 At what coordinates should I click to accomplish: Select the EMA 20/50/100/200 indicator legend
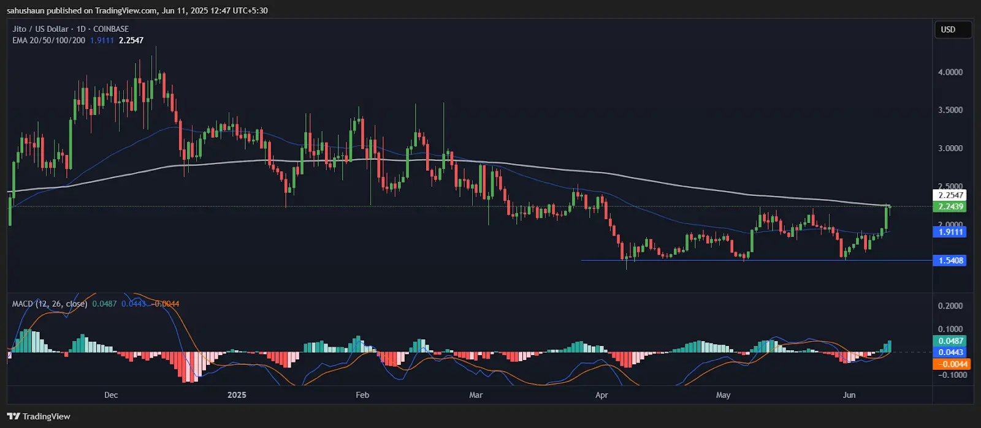(x=48, y=40)
